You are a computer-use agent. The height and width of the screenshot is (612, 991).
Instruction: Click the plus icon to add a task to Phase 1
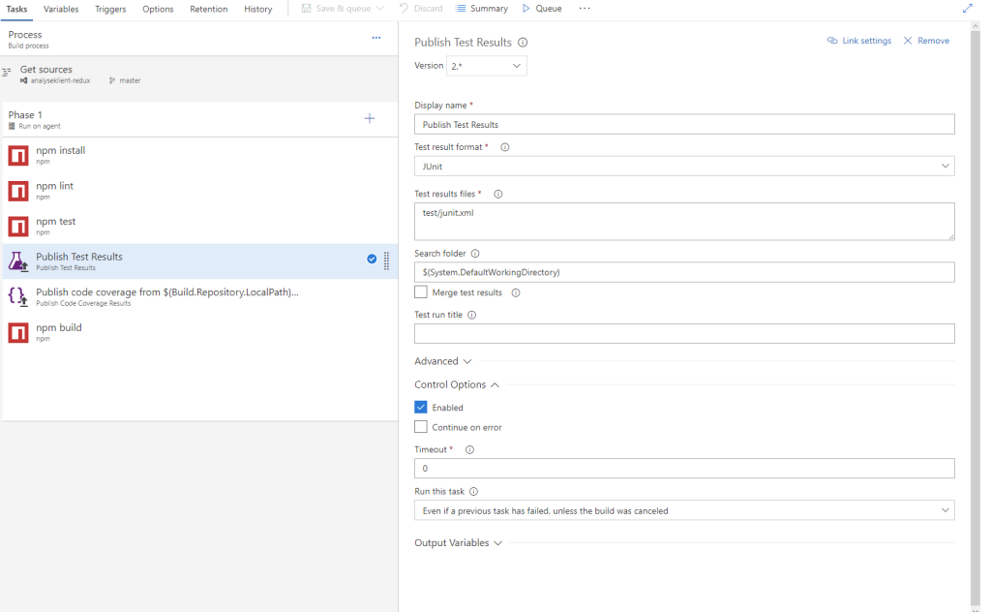[369, 118]
